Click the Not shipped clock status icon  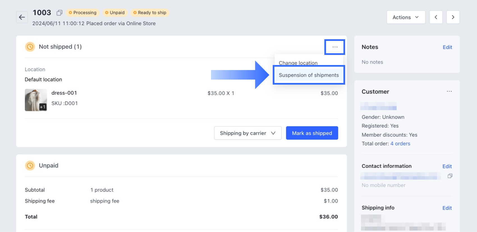30,47
